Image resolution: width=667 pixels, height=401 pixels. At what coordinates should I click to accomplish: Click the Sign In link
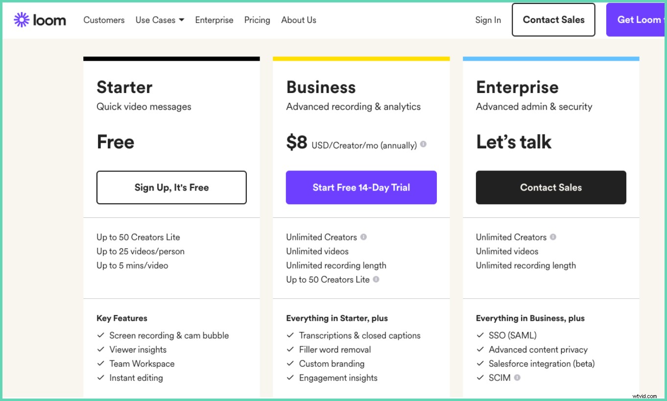click(x=488, y=20)
